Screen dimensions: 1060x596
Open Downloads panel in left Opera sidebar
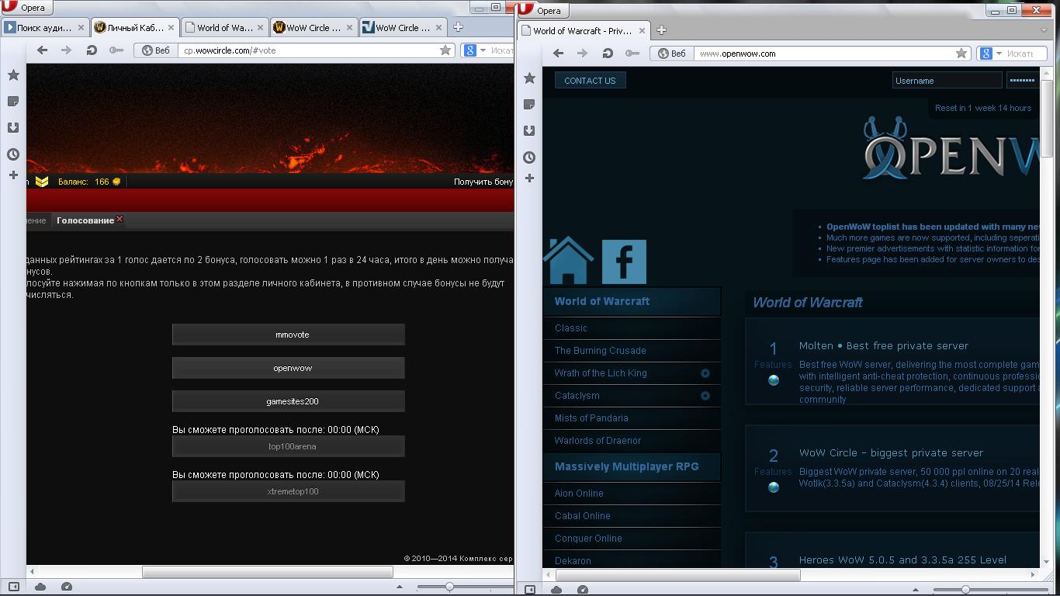13,128
